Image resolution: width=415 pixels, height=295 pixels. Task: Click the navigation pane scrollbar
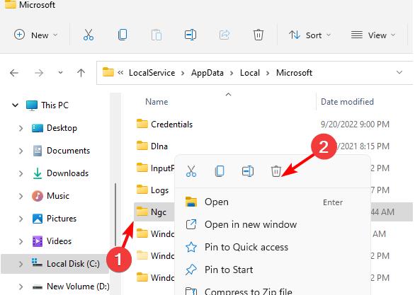[x=115, y=214]
